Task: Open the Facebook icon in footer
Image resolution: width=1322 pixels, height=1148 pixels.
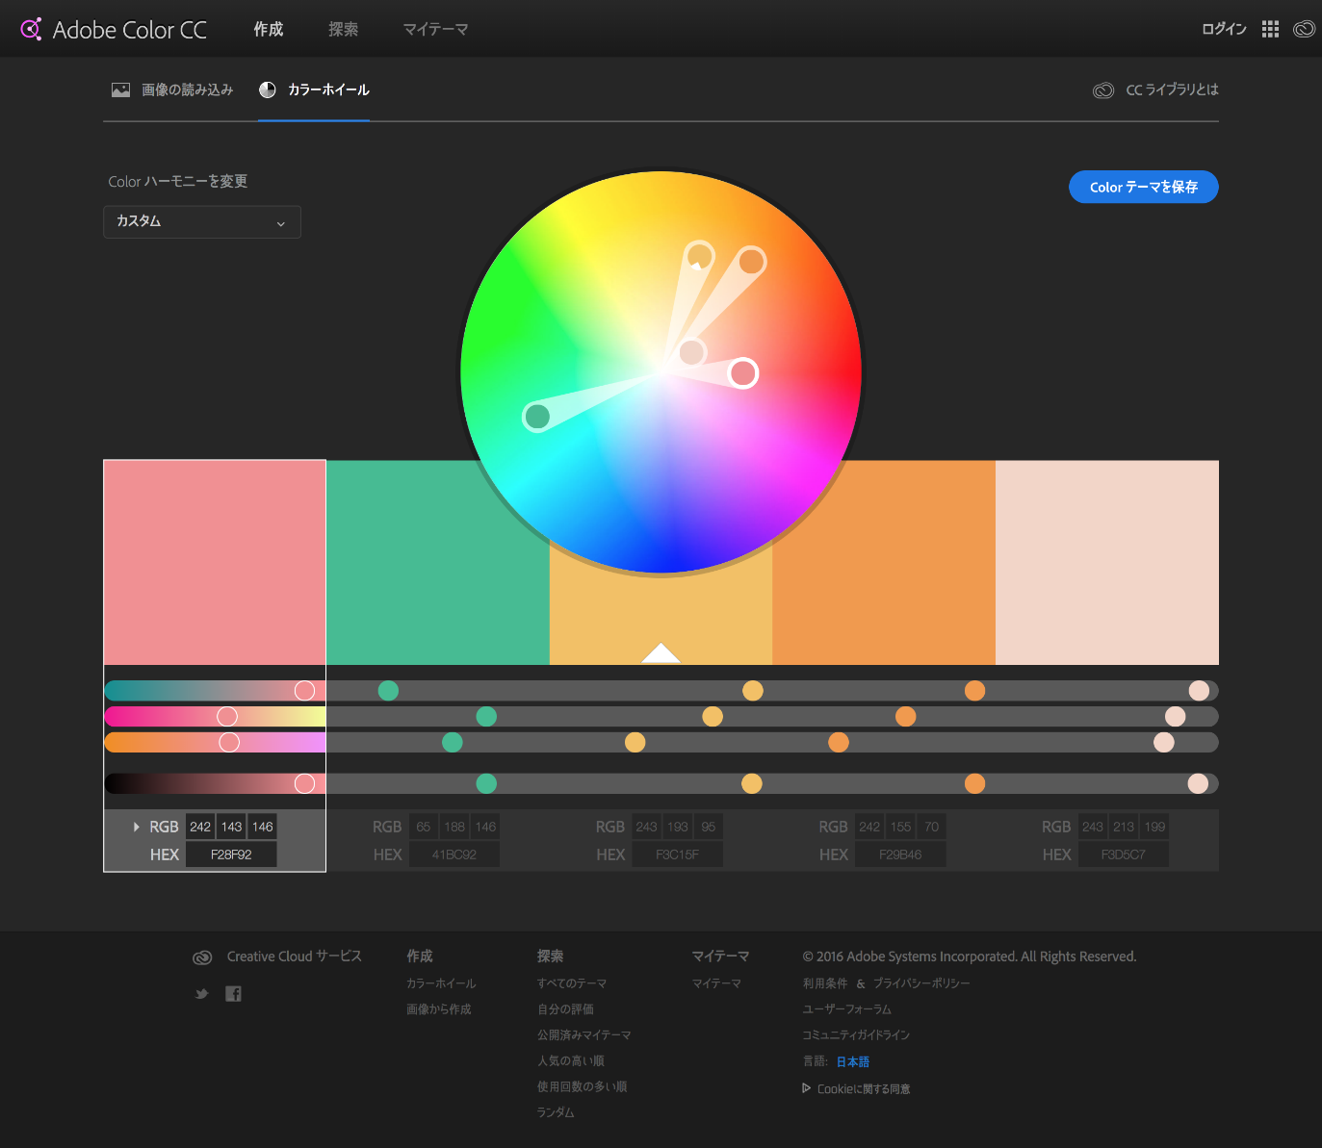Action: click(x=233, y=994)
